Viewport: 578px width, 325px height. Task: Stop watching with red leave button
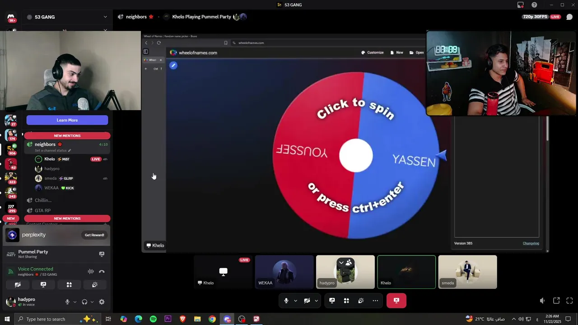396,301
